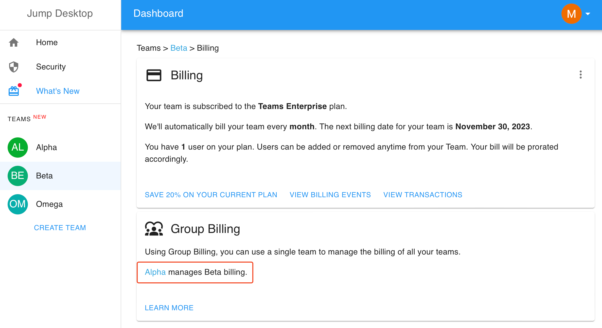Click CREATE TEAM
The width and height of the screenshot is (602, 328).
60,228
